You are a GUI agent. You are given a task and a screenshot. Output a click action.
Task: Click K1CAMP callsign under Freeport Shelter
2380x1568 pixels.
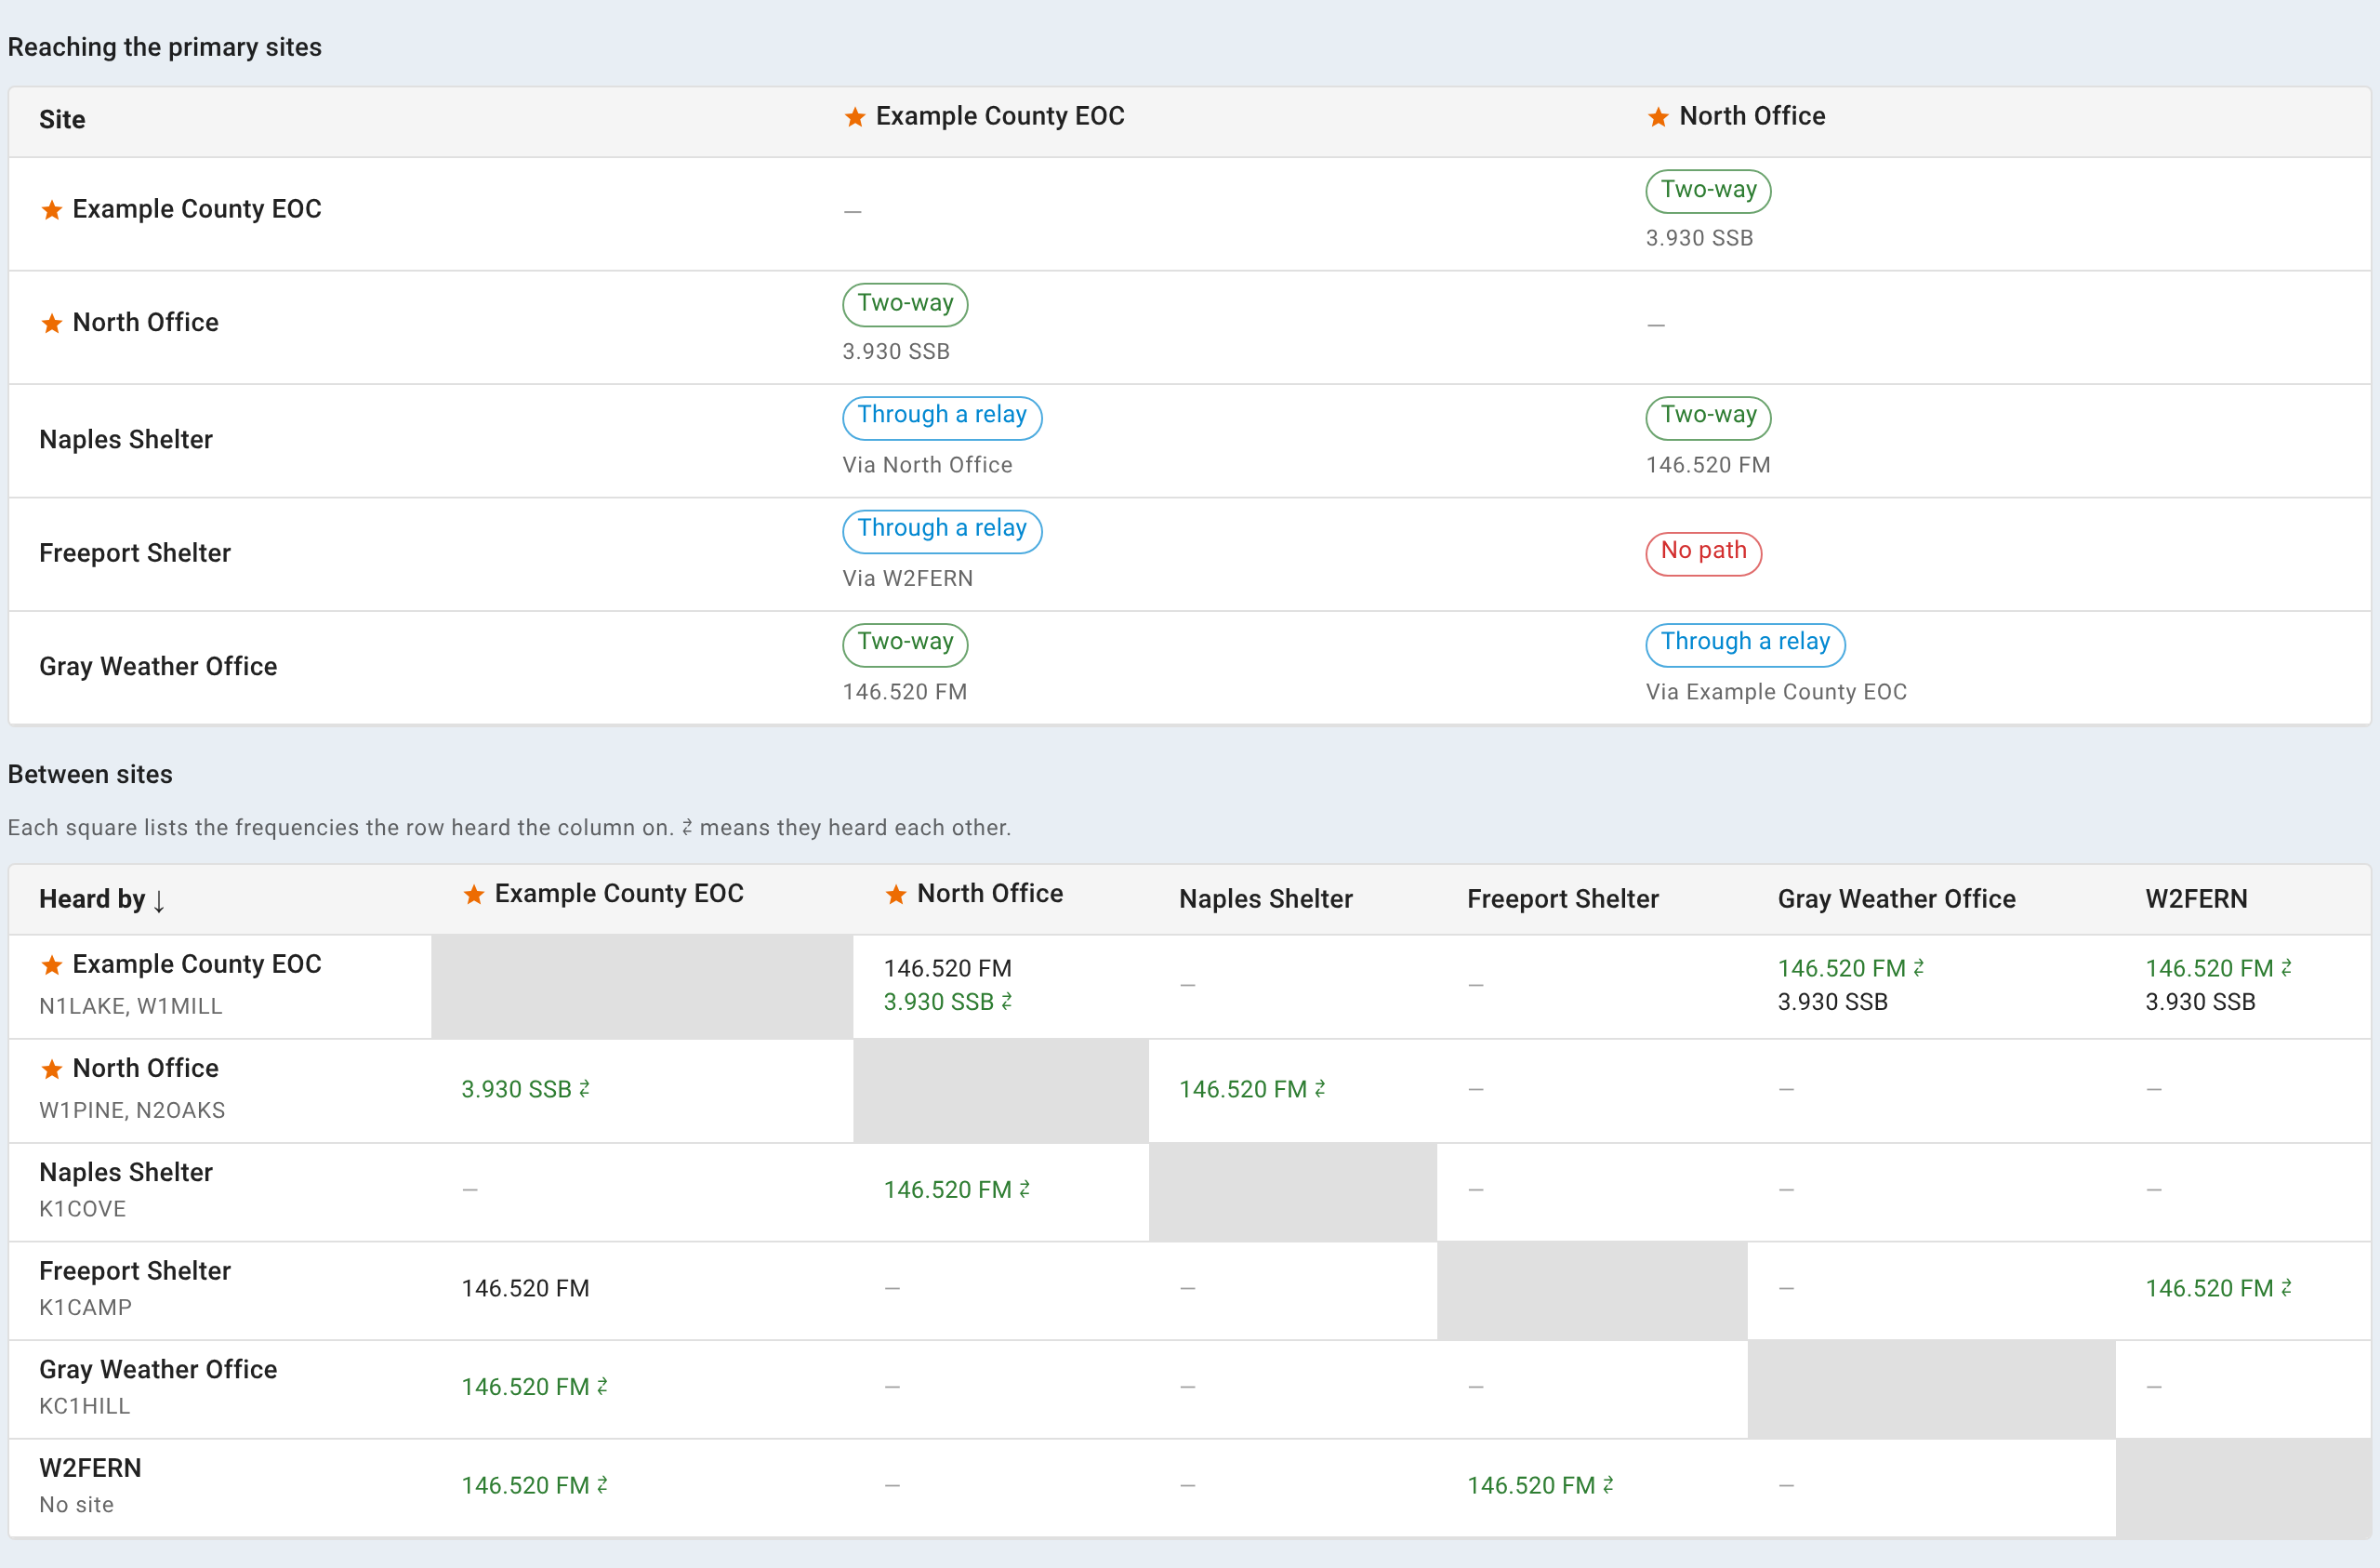click(85, 1309)
